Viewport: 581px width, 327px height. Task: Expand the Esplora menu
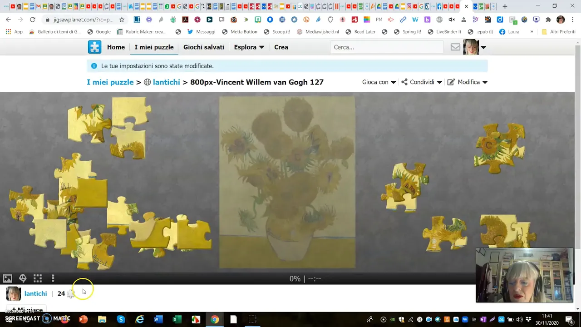(249, 47)
